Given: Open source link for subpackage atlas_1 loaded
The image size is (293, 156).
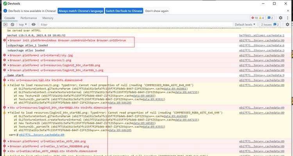Looking at the screenshot, I should (x=262, y=45).
